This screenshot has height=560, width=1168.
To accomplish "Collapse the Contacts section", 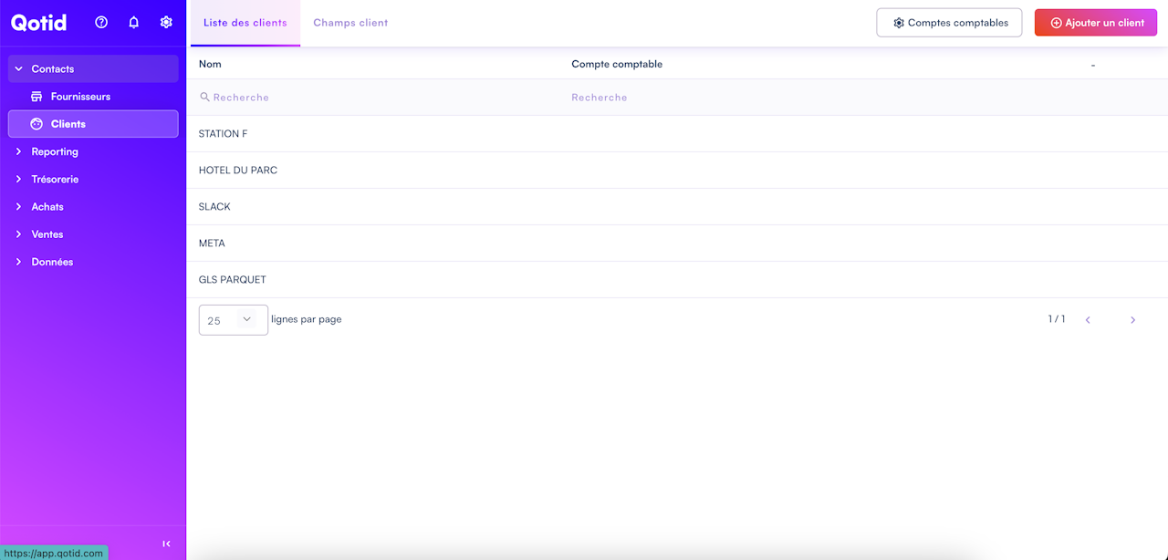I will [93, 69].
